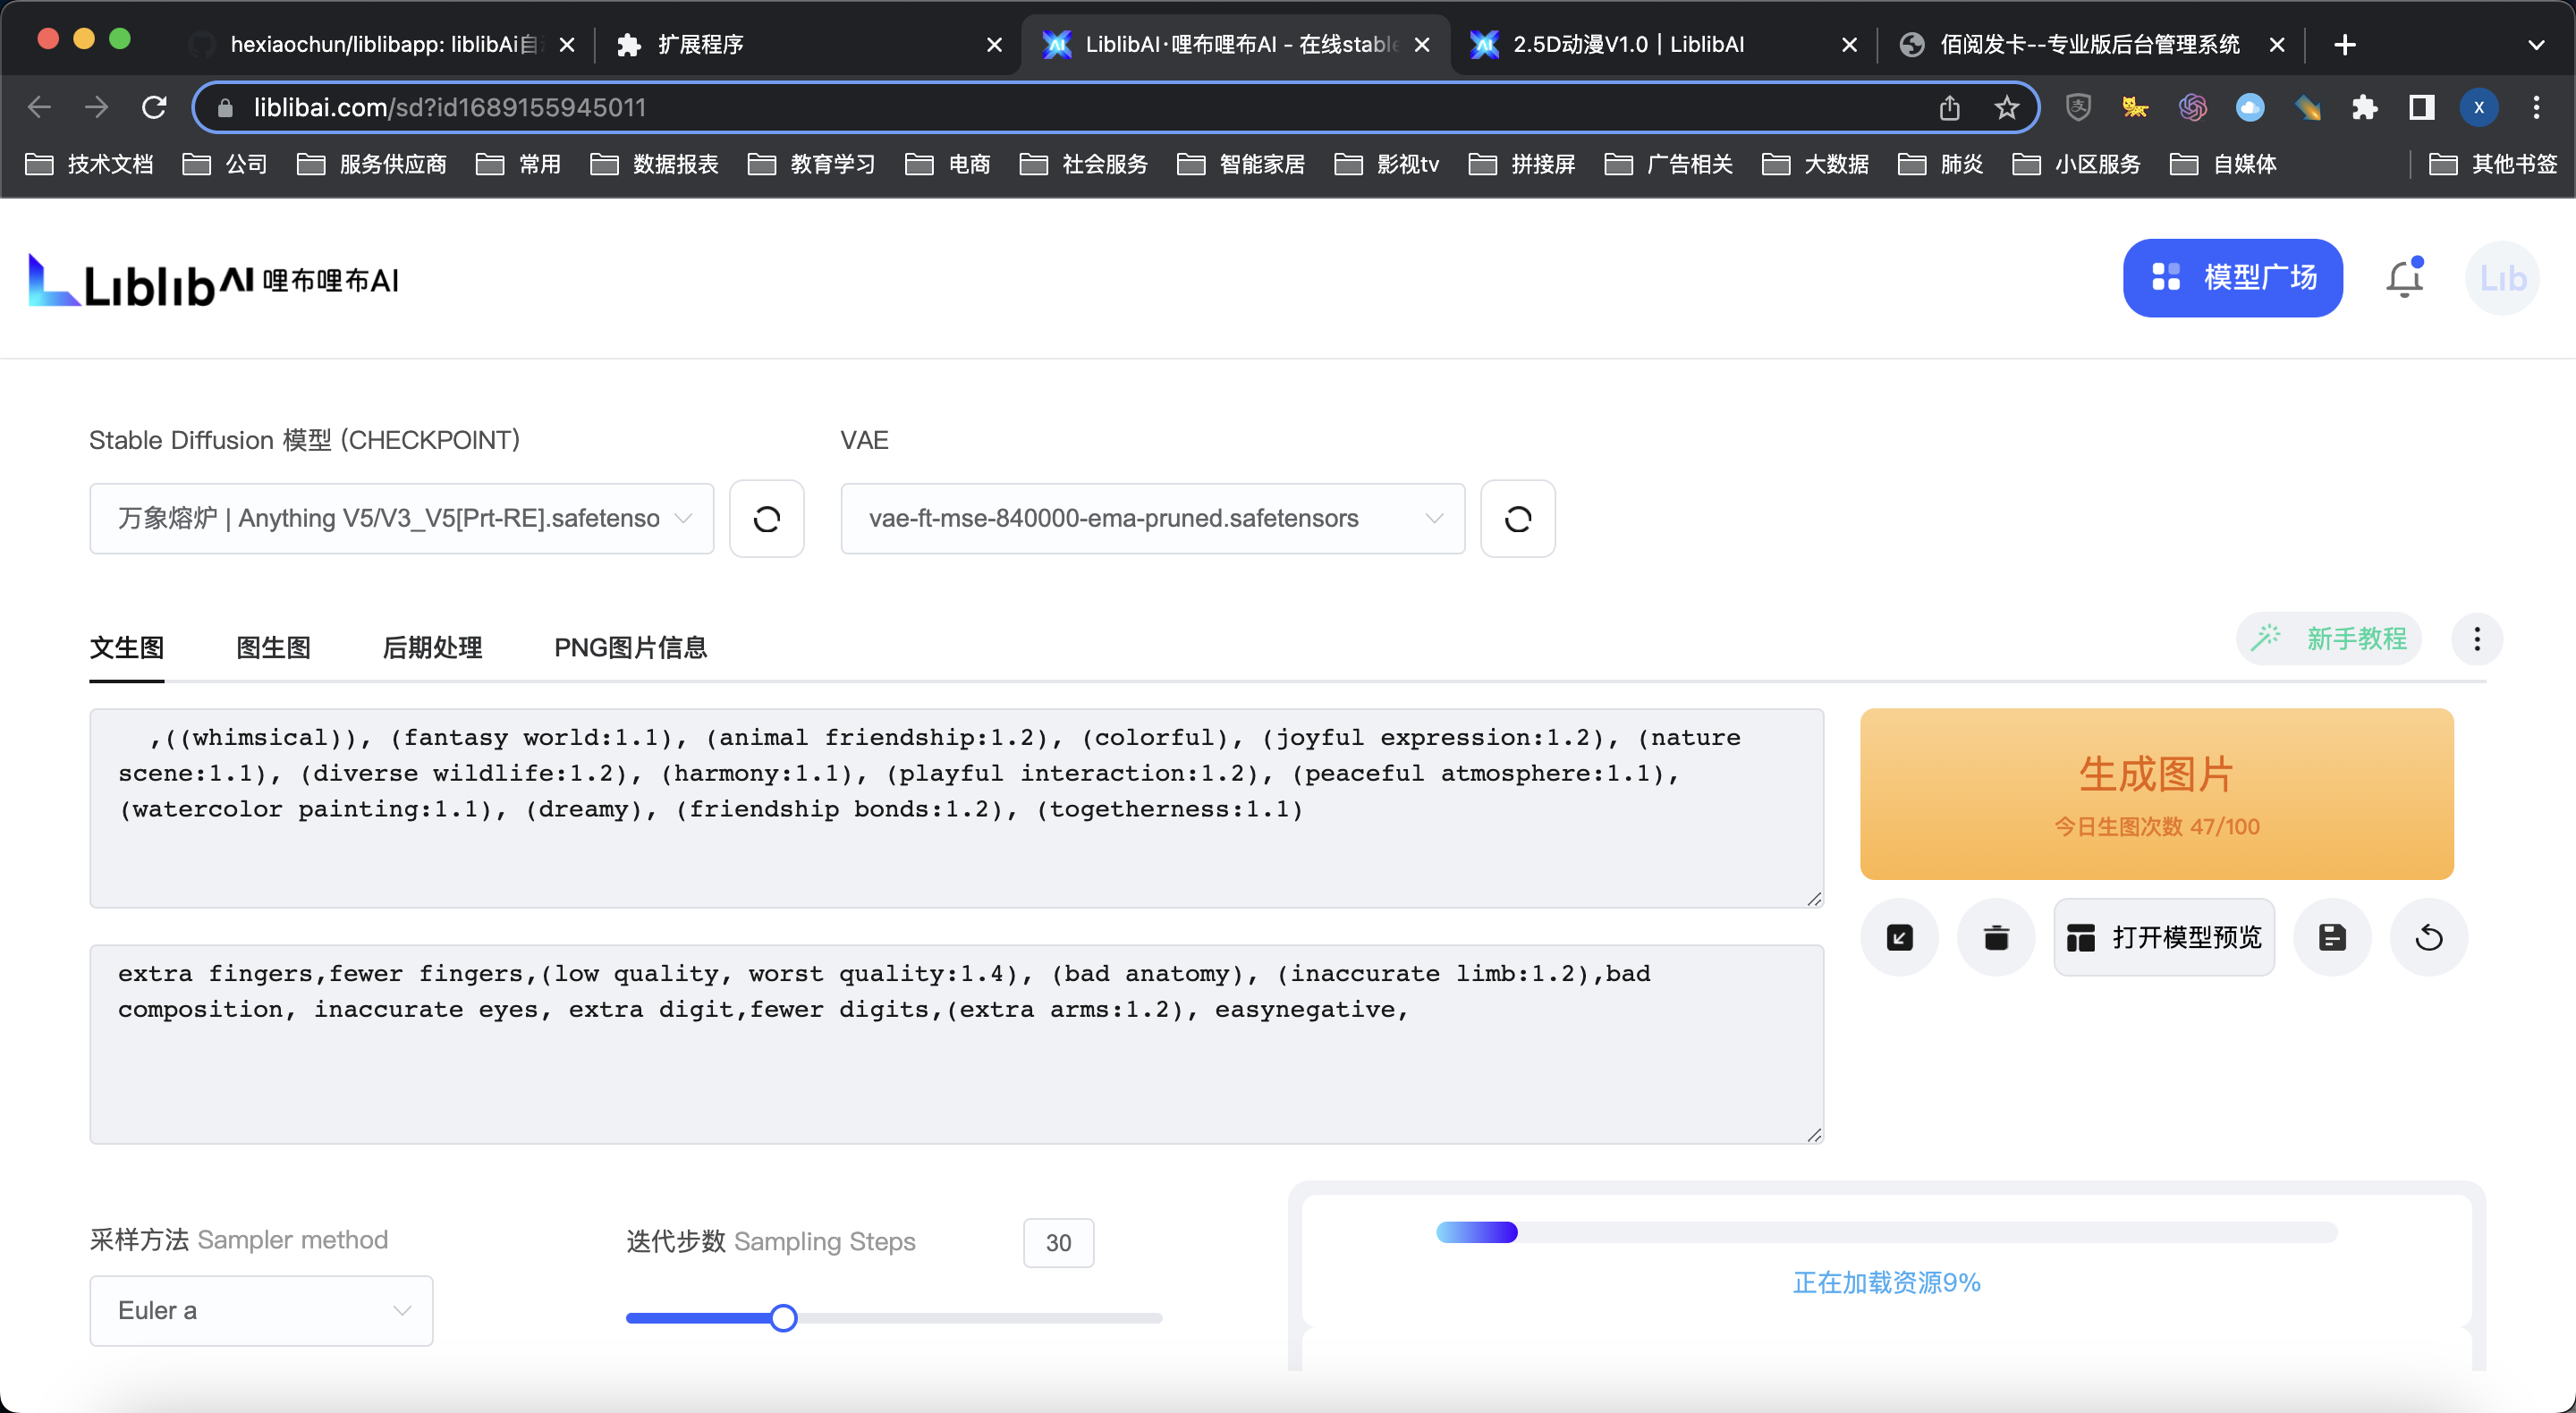Viewport: 2576px width, 1413px height.
Task: Click the notification bell icon
Action: (x=2404, y=279)
